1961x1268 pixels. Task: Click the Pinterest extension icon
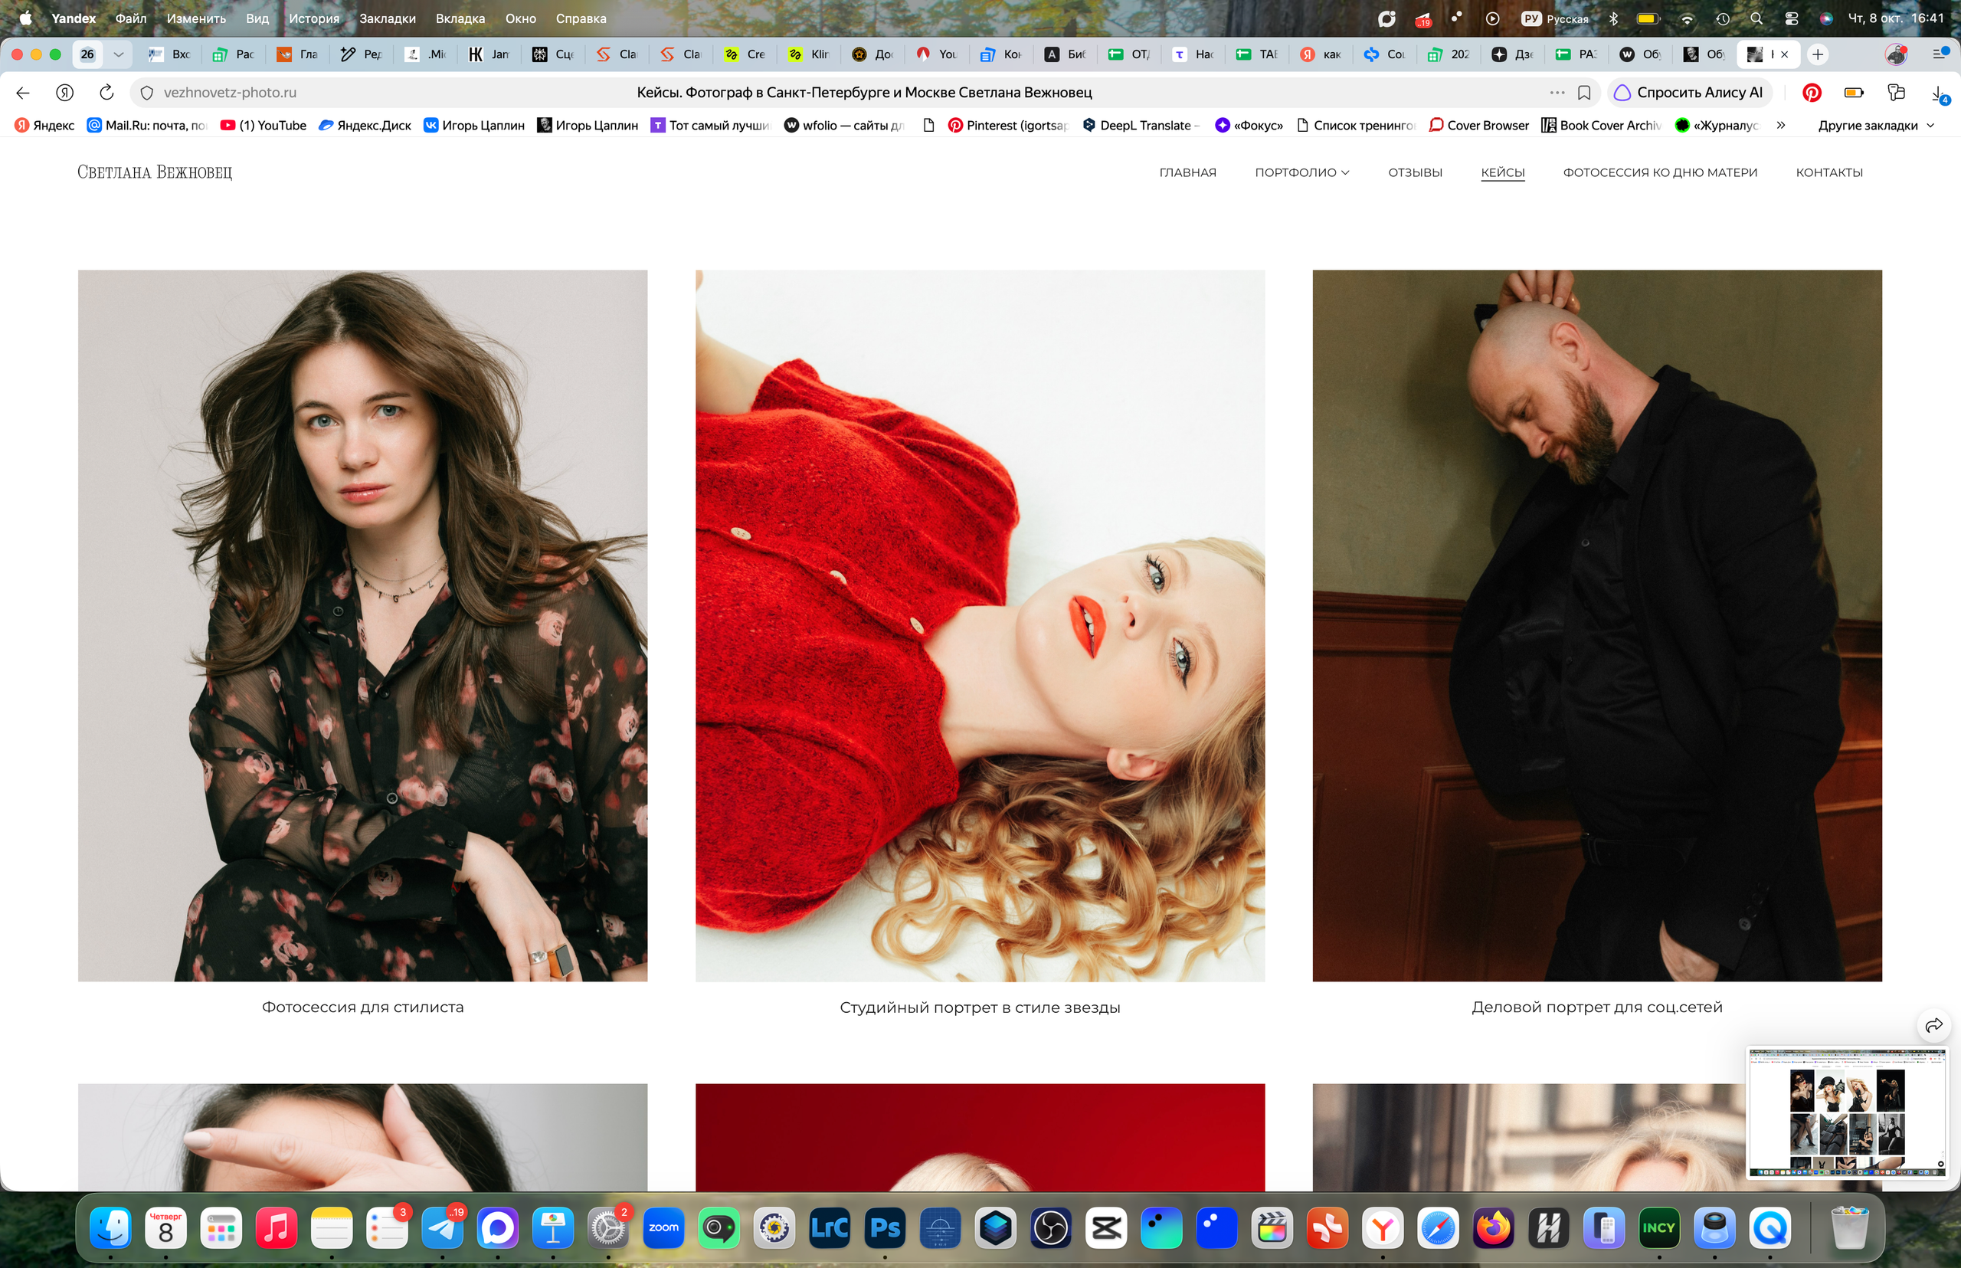tap(1812, 92)
